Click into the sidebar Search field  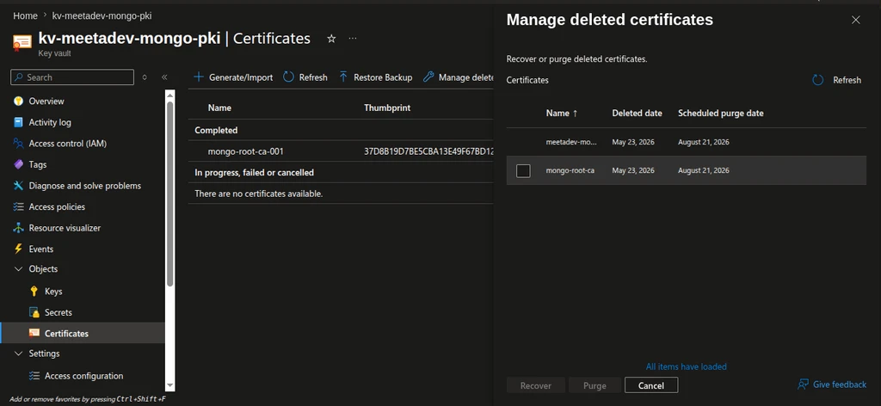coord(72,77)
